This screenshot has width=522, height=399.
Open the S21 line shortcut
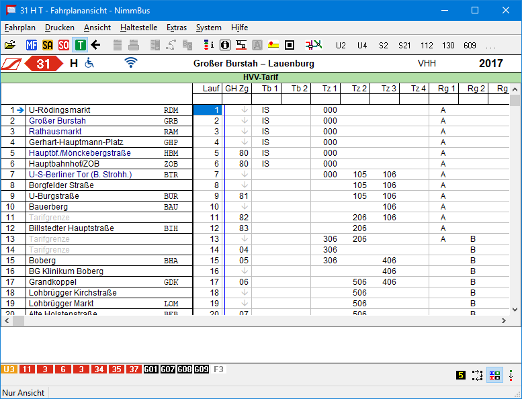[x=404, y=46]
